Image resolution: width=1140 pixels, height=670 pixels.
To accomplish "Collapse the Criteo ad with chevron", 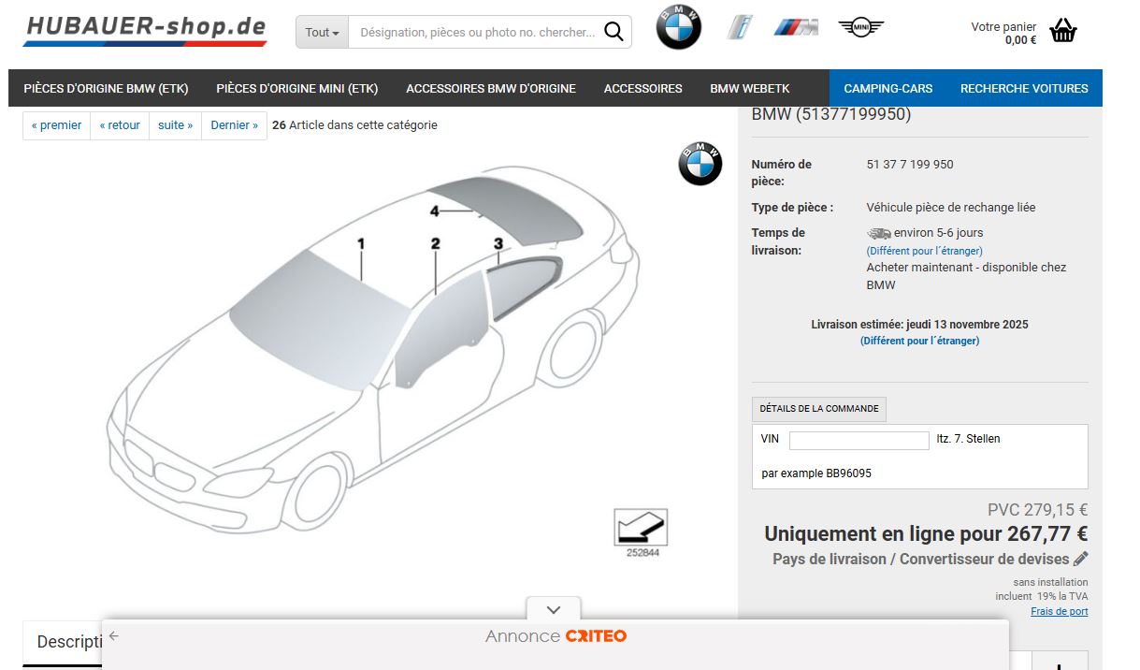I will pos(553,609).
